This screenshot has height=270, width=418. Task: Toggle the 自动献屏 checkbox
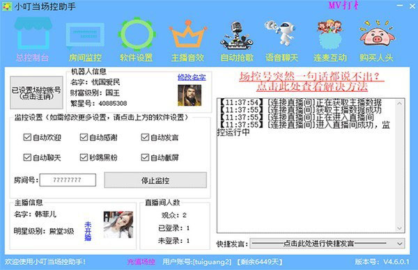[x=145, y=157]
